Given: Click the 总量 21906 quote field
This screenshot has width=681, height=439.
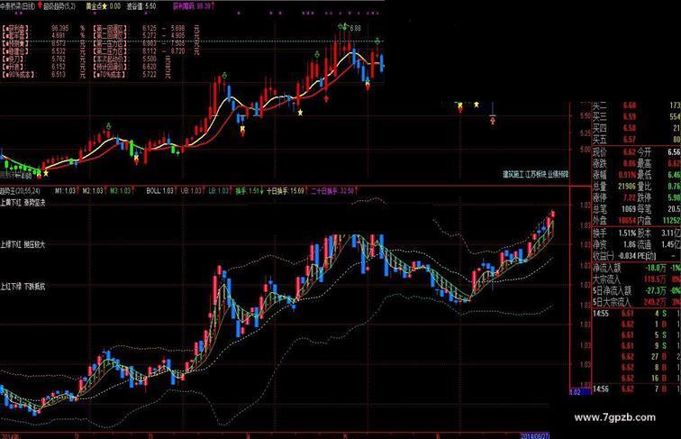Looking at the screenshot, I should (x=614, y=186).
